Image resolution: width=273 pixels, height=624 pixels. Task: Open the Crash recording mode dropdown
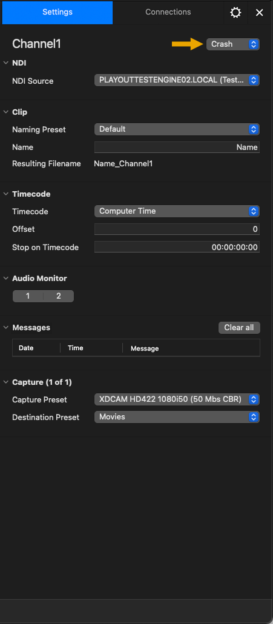[x=233, y=44]
